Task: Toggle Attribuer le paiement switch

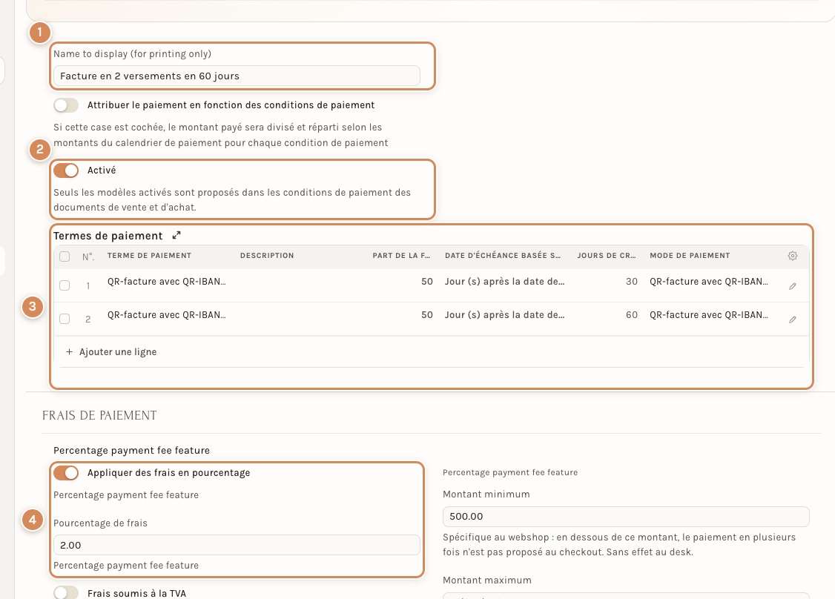Action: tap(66, 105)
